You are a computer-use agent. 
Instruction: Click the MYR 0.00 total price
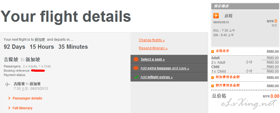(x=271, y=96)
